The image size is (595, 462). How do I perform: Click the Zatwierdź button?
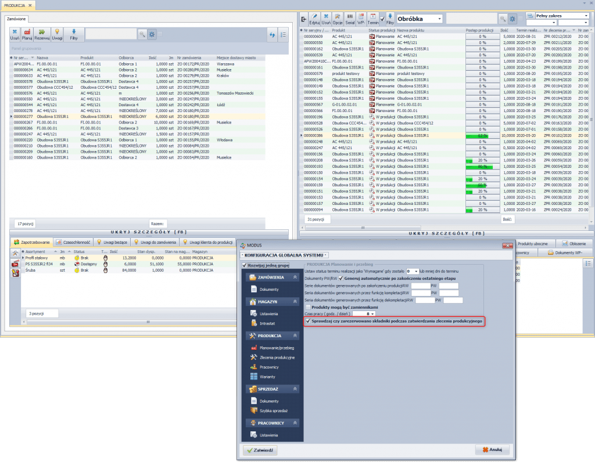(260, 450)
